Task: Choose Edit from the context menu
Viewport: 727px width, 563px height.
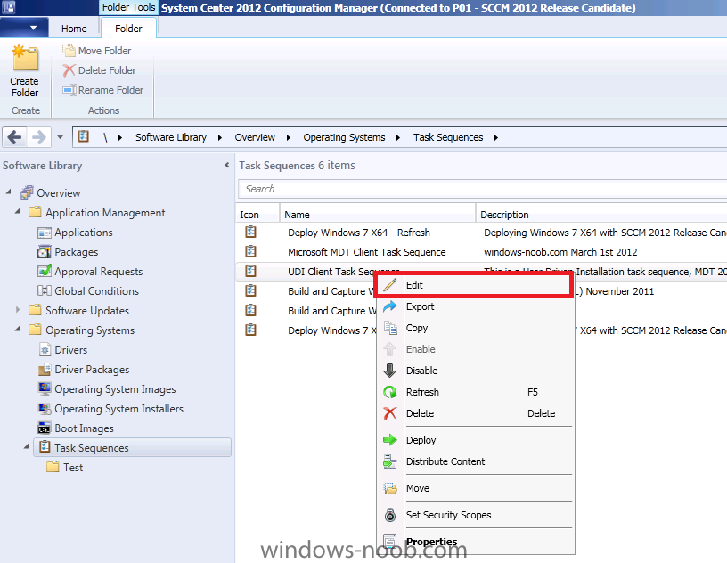Action: [473, 285]
